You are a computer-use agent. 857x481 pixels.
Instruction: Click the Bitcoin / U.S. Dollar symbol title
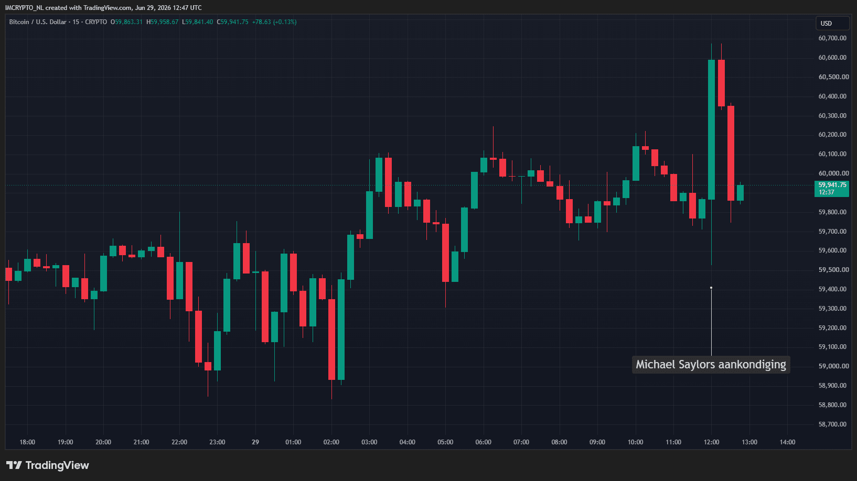pos(38,22)
